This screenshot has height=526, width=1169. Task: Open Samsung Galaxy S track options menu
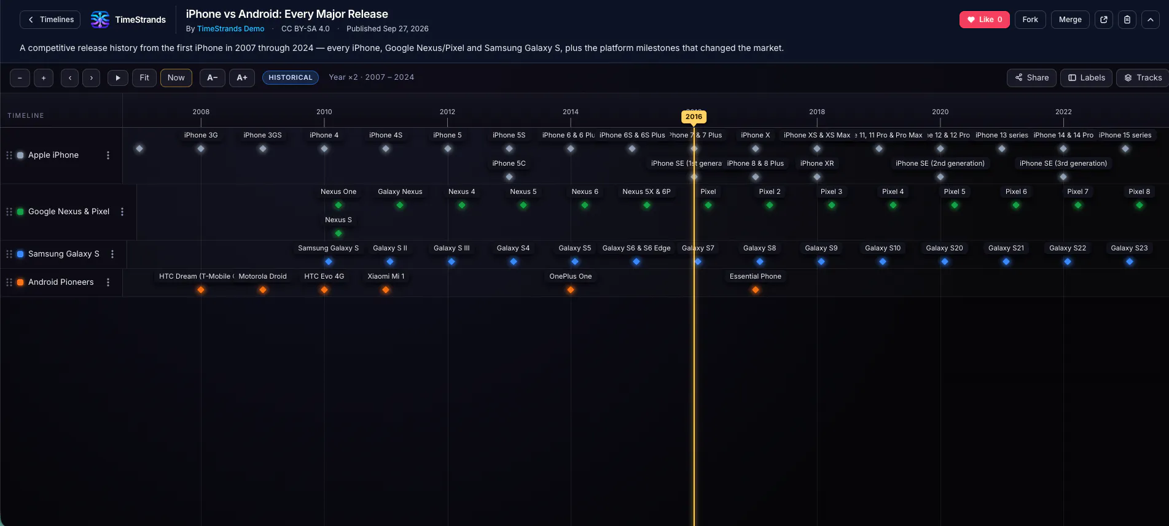[112, 254]
